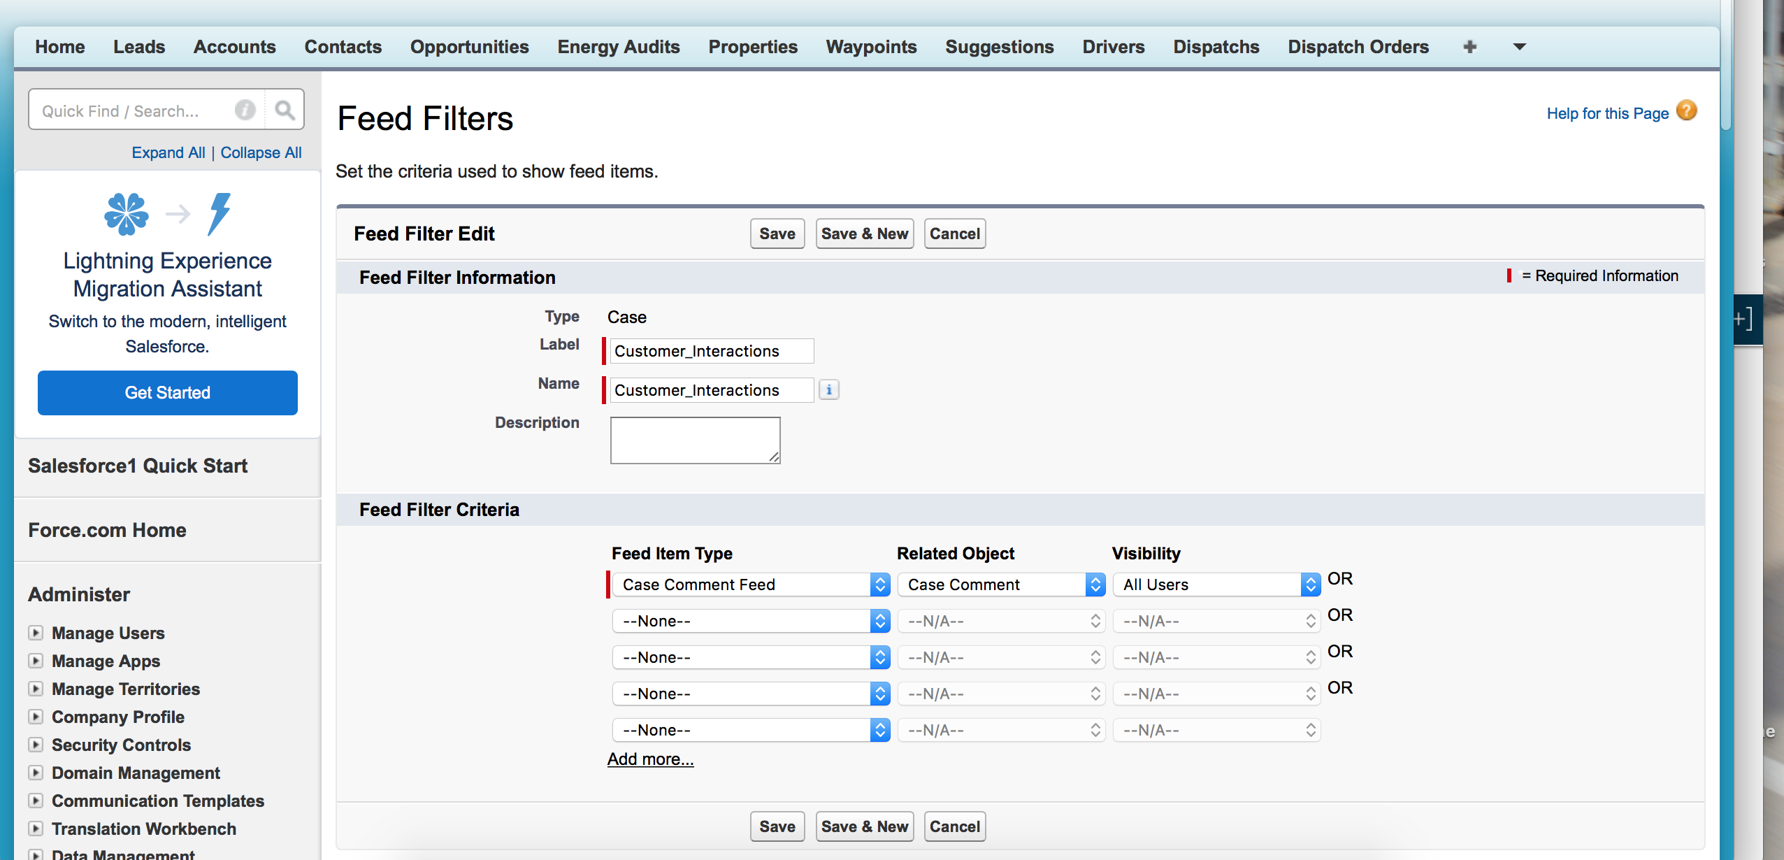Switch to the Energy Audits tab
Viewport: 1784px width, 860px height.
(618, 47)
